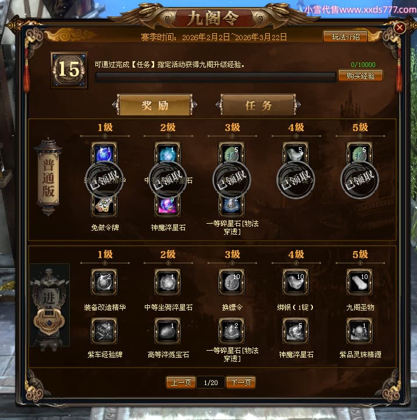Viewport: 417px width, 420px height.
Task: Select the 绑银（1锭）reward icon in advanced row
Action: pos(295,282)
